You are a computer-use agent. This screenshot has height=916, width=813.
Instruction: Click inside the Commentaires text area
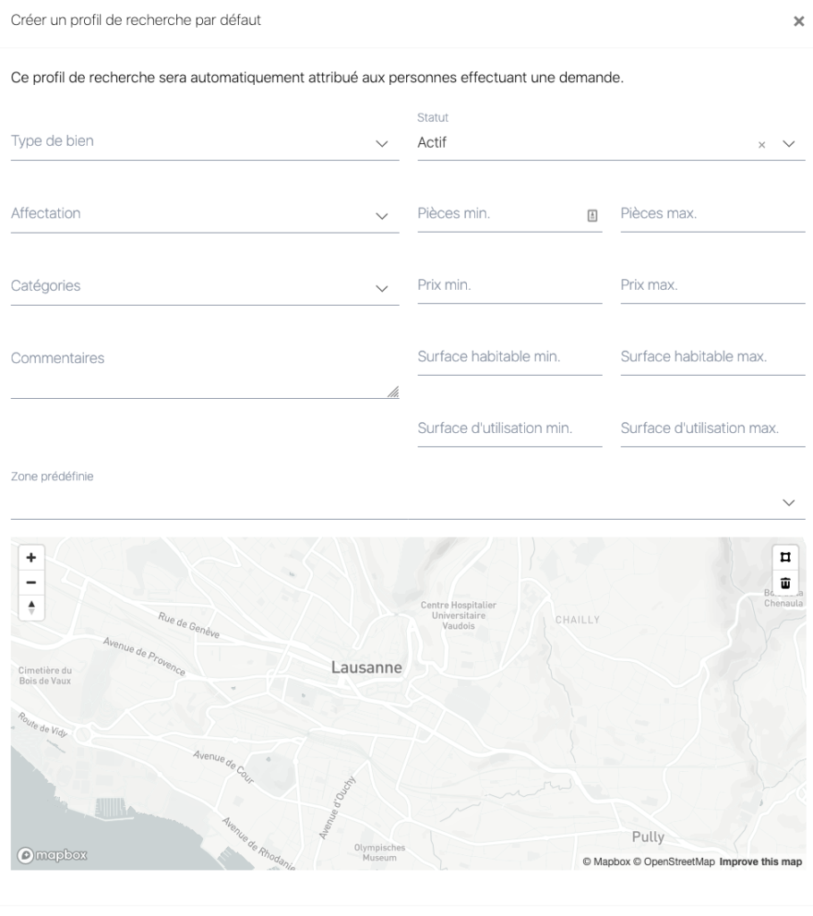179,367
